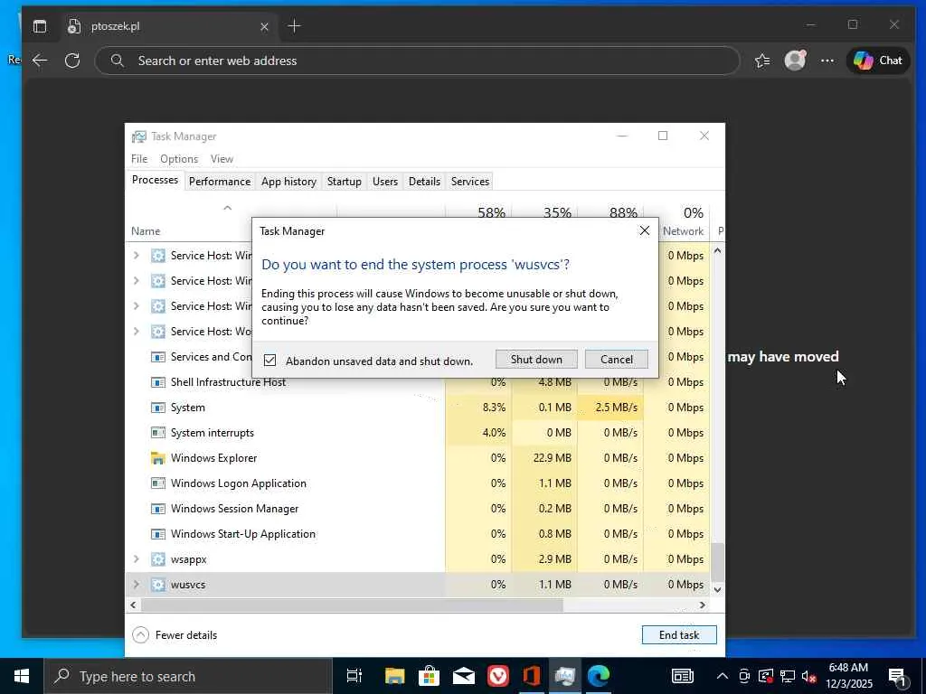Close the ptoszek.pl tab
The image size is (926, 694).
pos(265,26)
